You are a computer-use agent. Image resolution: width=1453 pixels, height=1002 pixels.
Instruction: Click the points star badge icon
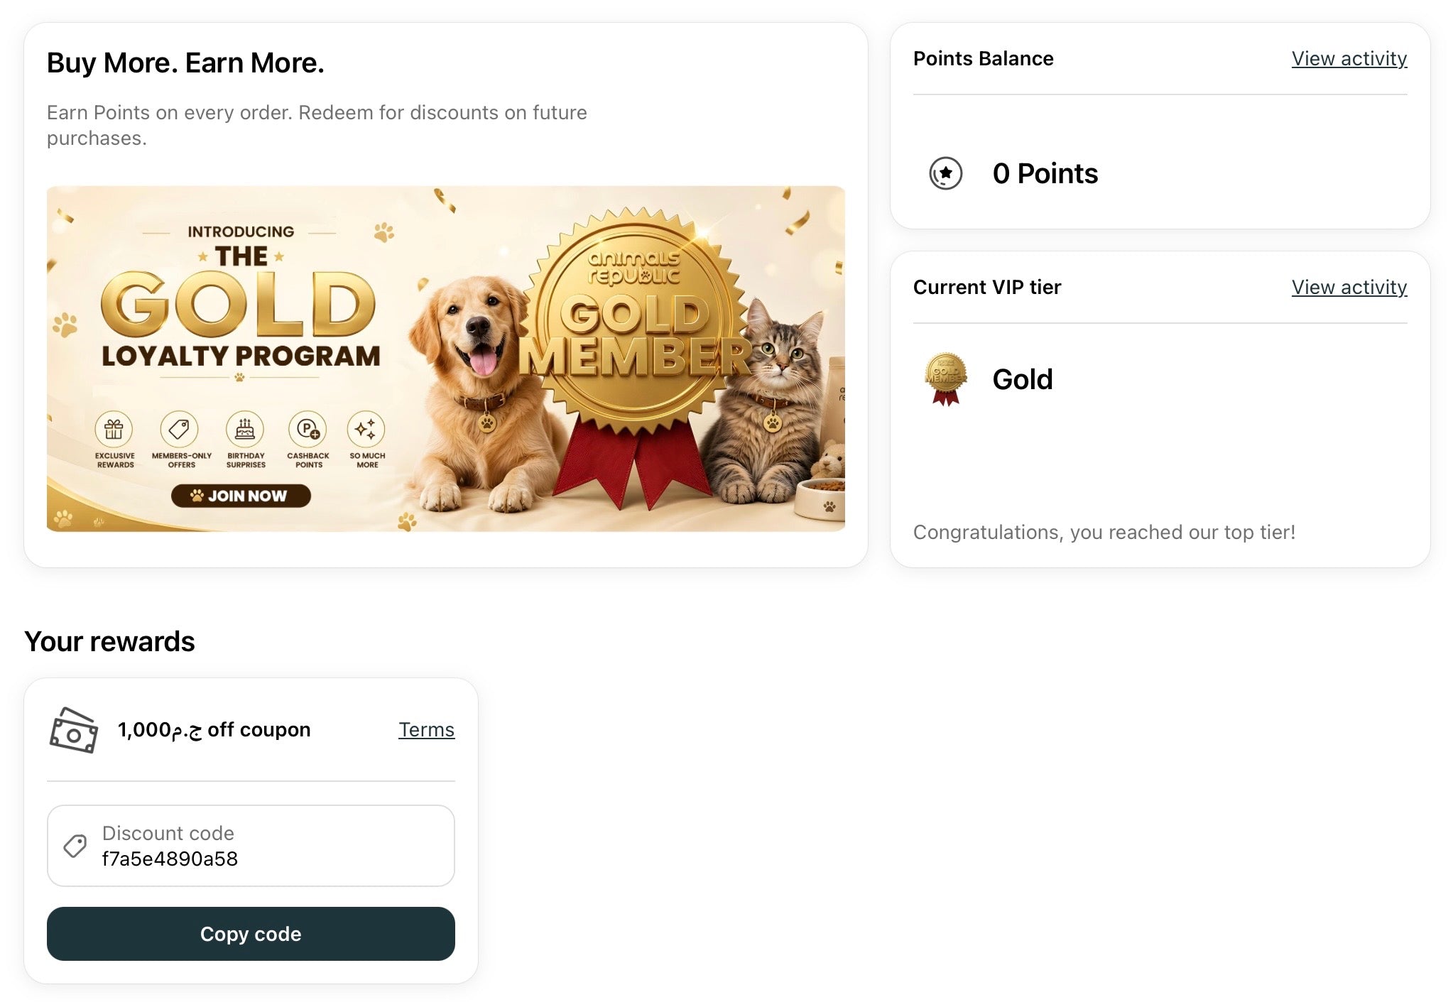(x=945, y=173)
